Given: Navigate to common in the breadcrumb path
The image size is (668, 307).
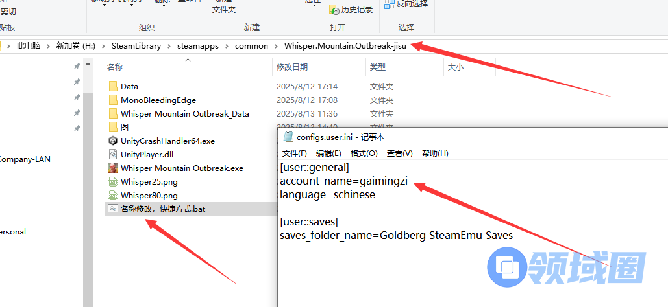Looking at the screenshot, I should 251,46.
